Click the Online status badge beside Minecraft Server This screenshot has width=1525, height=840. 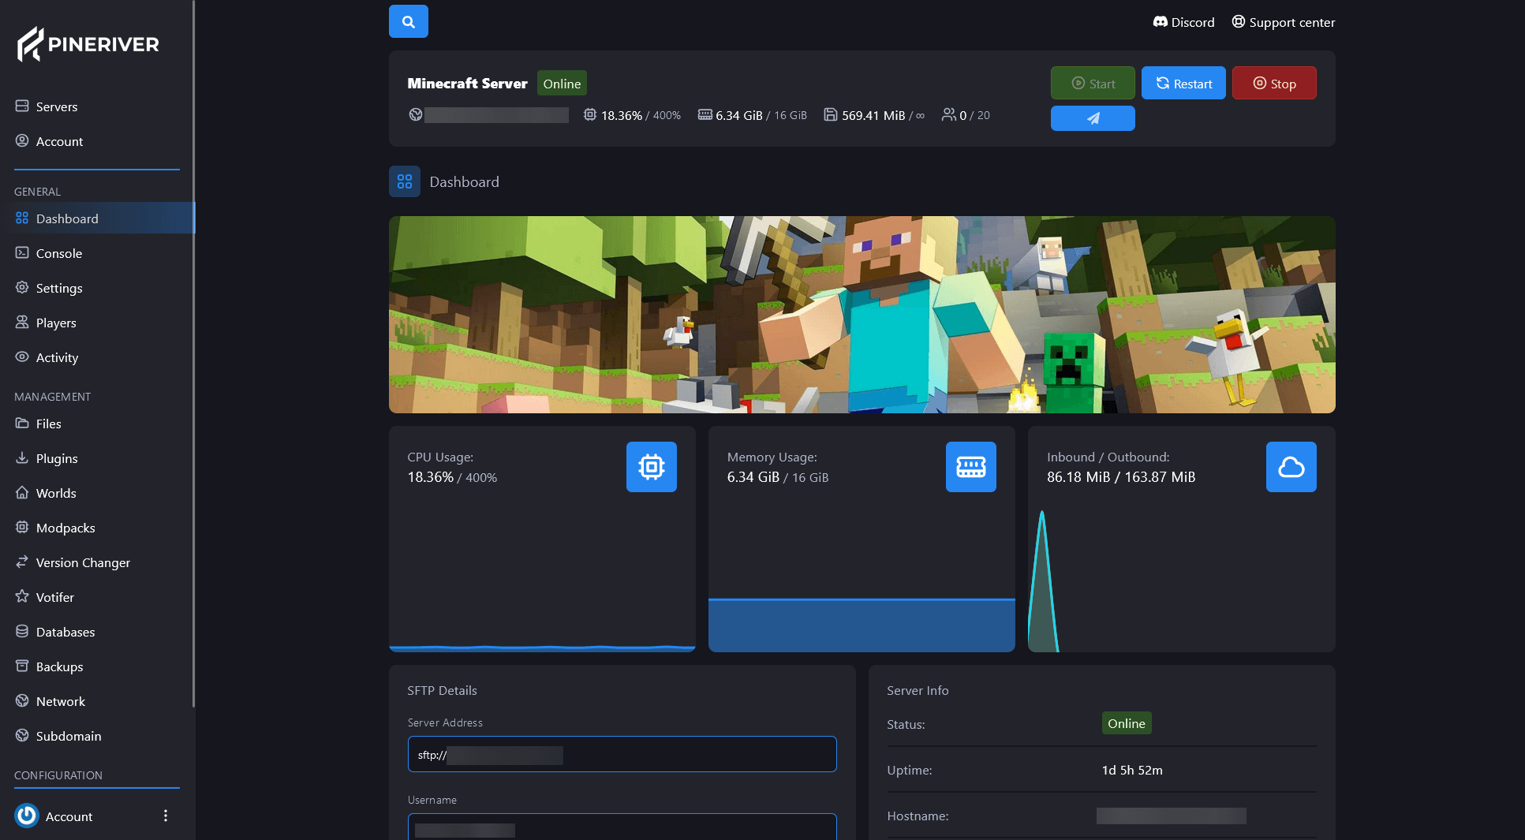(562, 83)
